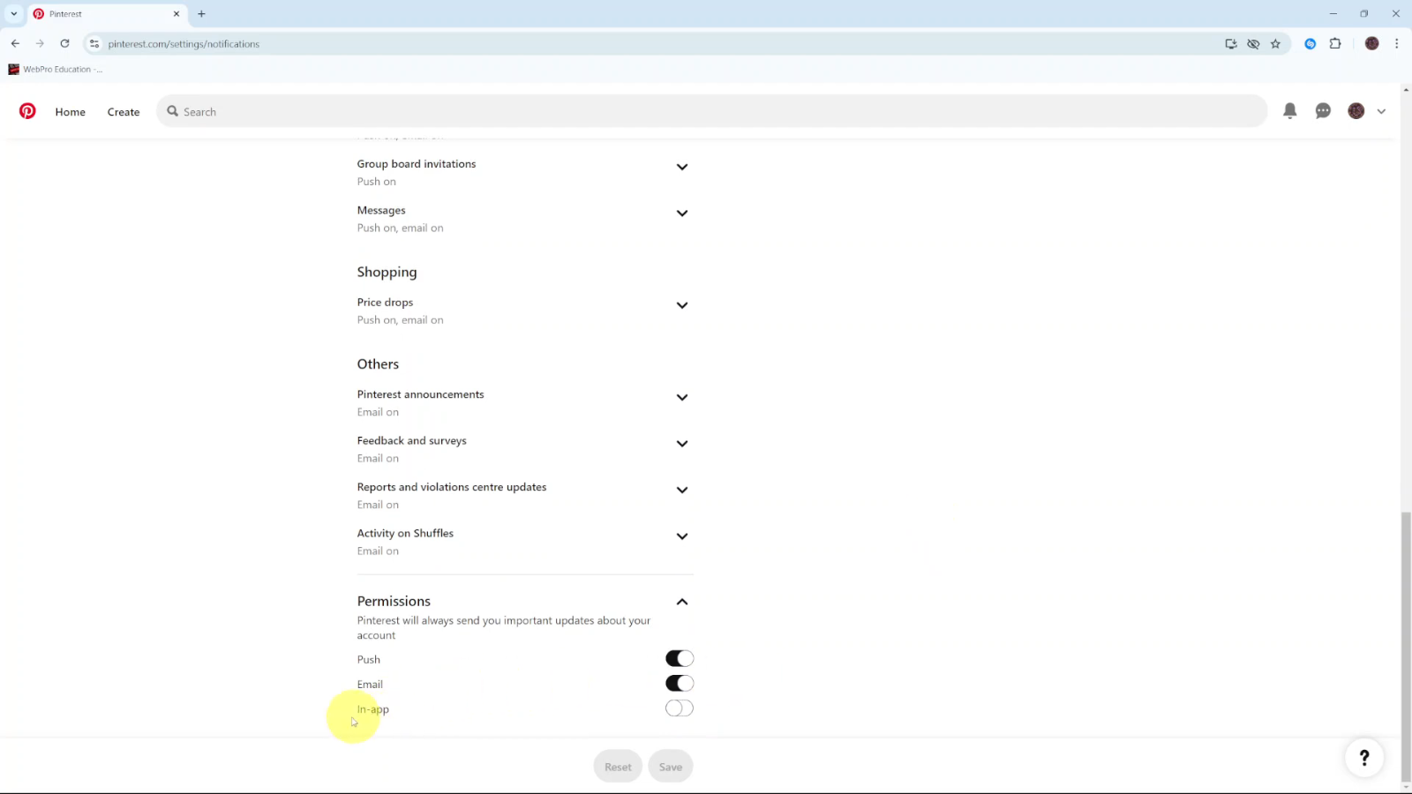
Task: Open the WebPro Education bookmark
Action: tap(55, 69)
